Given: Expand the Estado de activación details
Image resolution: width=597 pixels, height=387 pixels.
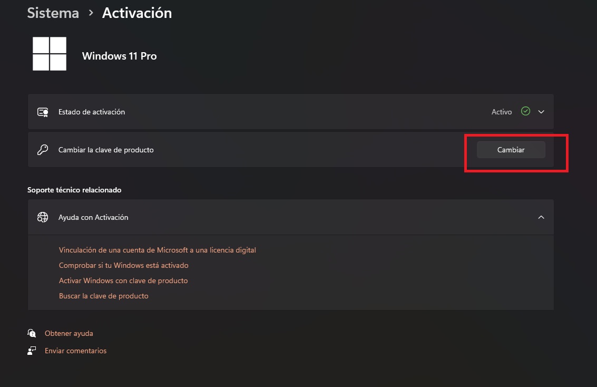Looking at the screenshot, I should pos(541,111).
